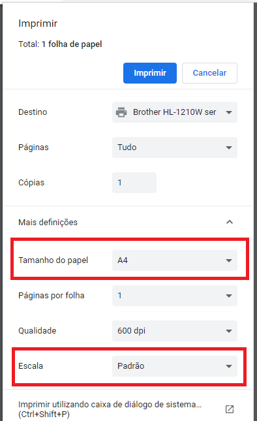Click the Mais definições label
The image size is (257, 421).
48,223
